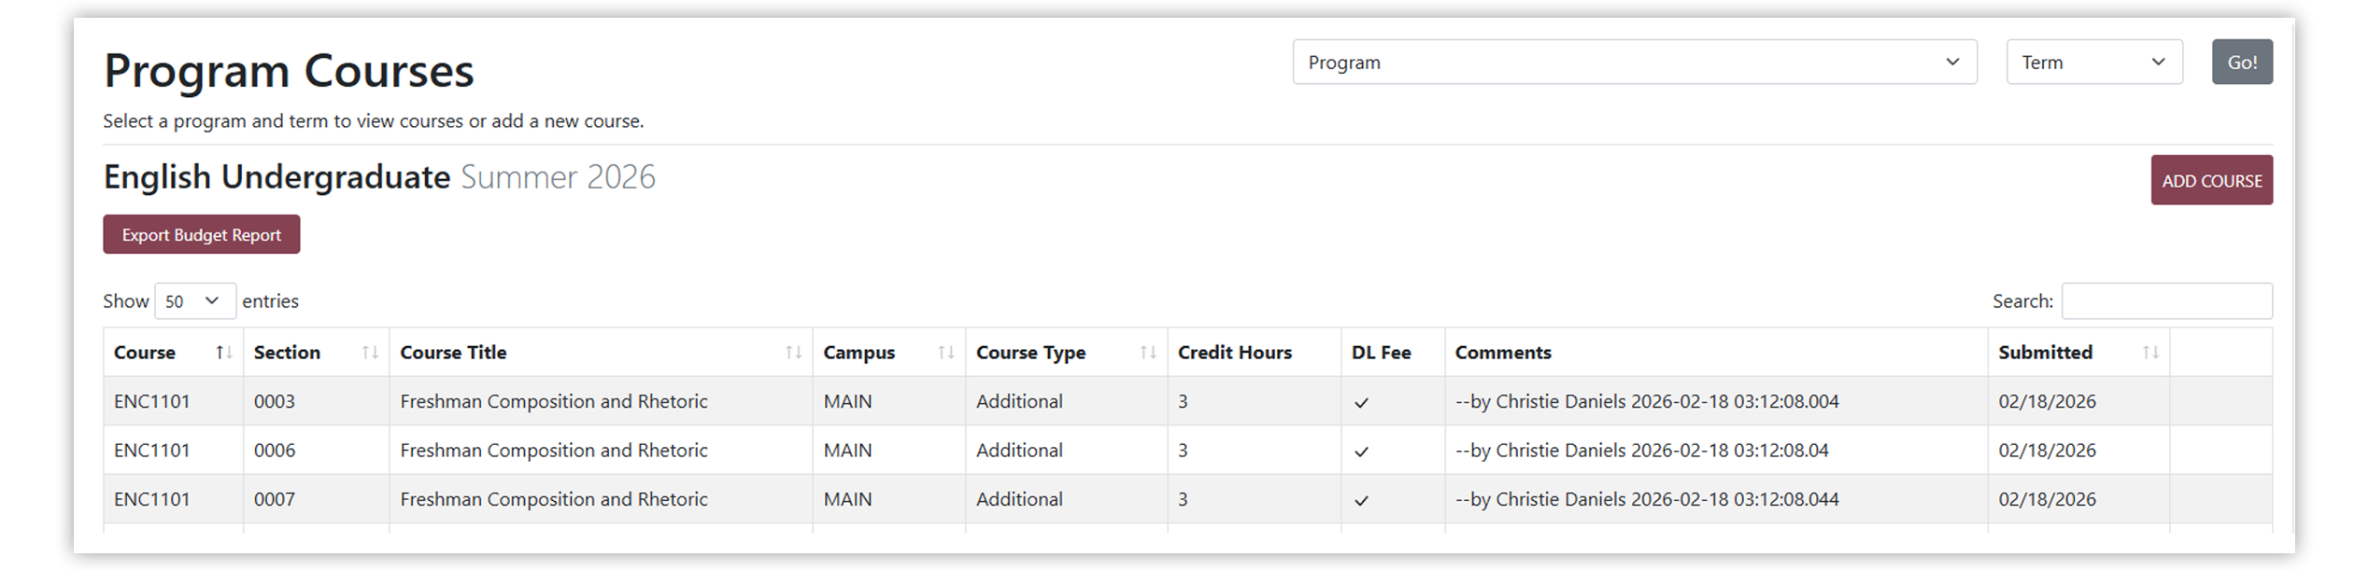The height and width of the screenshot is (571, 2369).
Task: Toggle DL Fee for section 0003
Action: pos(1362,401)
